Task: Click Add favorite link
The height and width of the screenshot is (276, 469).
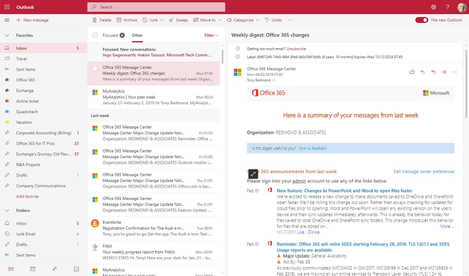Action: click(27, 196)
